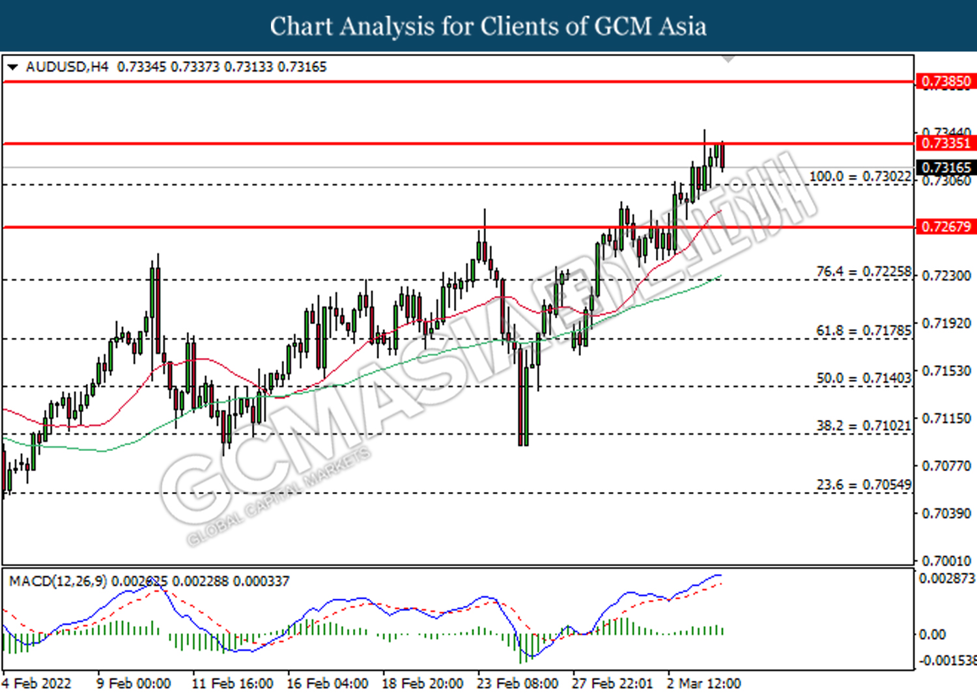Open the chart menu triangle beside AUDUSD,H4

point(12,67)
